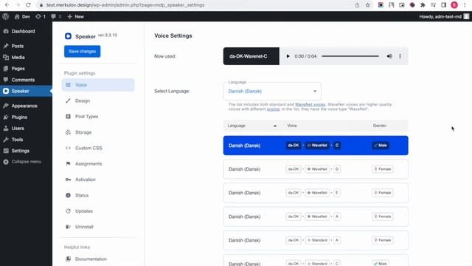Click the Voice column header

[x=292, y=126]
